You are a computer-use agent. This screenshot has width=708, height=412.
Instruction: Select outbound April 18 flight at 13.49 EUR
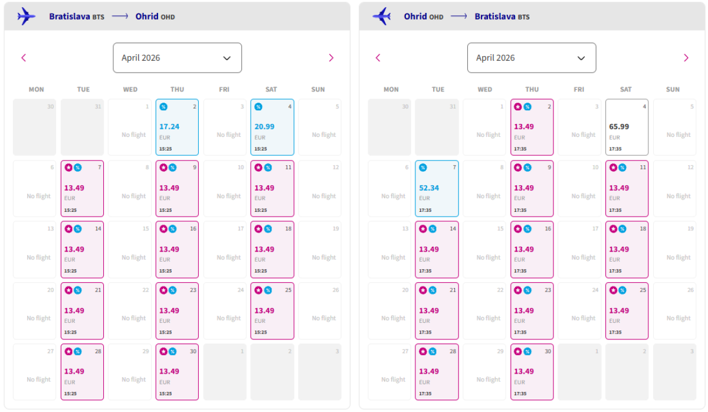click(272, 250)
